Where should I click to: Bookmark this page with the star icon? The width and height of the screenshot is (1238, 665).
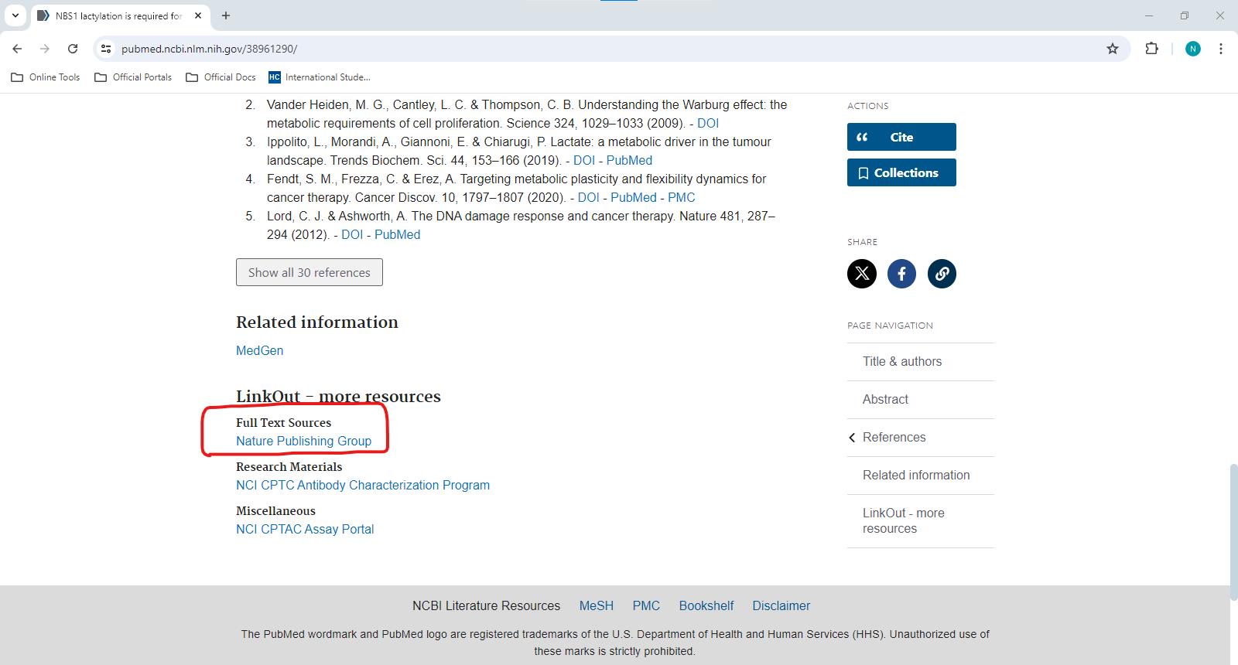point(1113,49)
